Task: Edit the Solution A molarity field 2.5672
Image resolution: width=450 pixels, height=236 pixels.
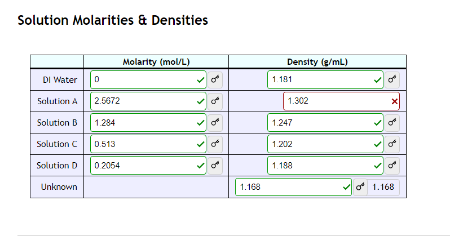Action: tap(148, 101)
